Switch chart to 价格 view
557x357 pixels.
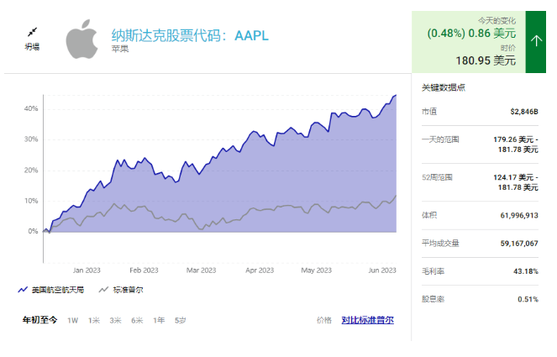(324, 320)
